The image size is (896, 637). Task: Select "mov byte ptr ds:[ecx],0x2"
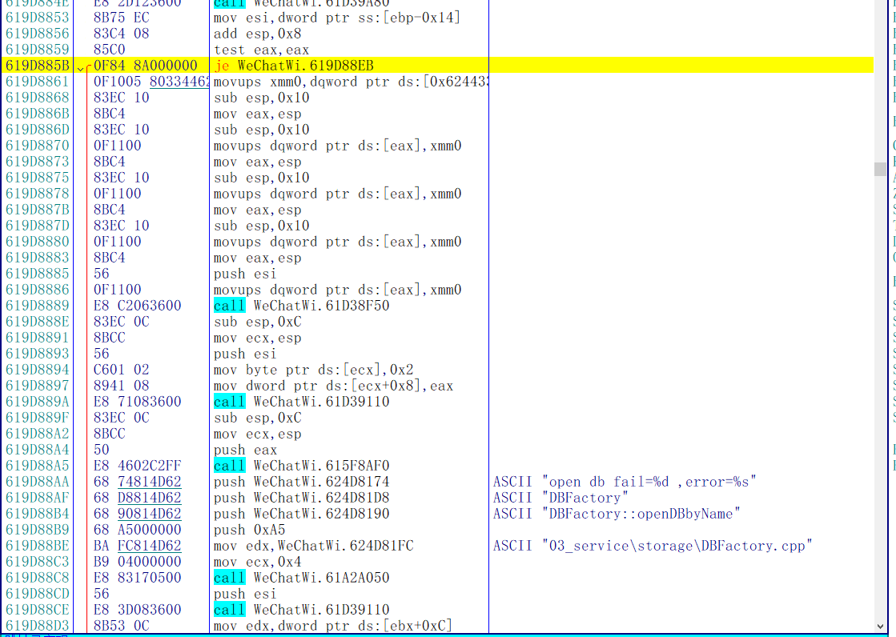click(x=314, y=370)
